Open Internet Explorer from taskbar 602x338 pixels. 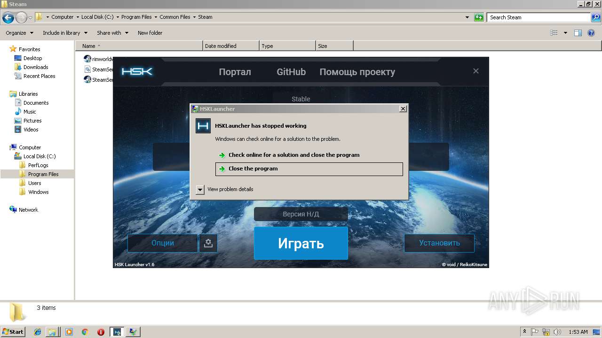[x=38, y=332]
